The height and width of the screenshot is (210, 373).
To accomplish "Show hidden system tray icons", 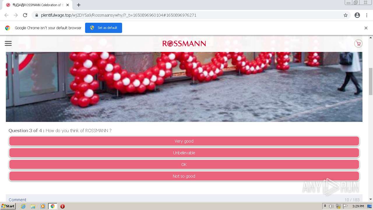I will point(325,206).
